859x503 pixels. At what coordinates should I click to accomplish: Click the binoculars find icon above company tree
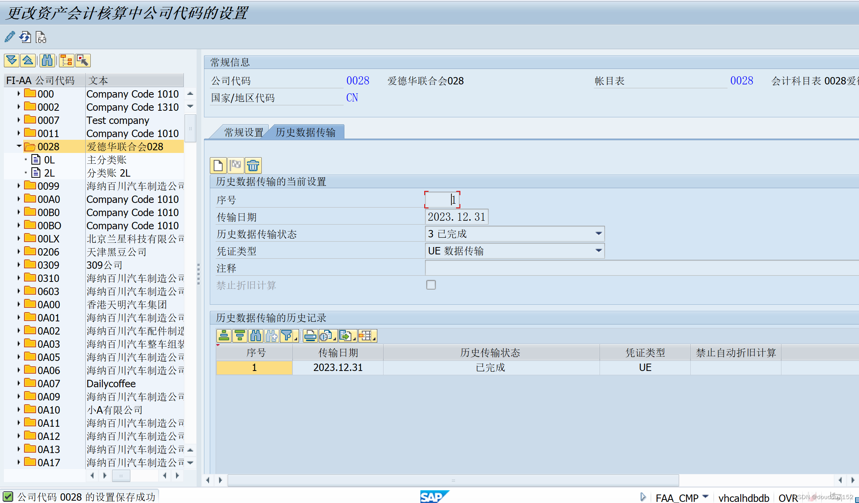47,61
